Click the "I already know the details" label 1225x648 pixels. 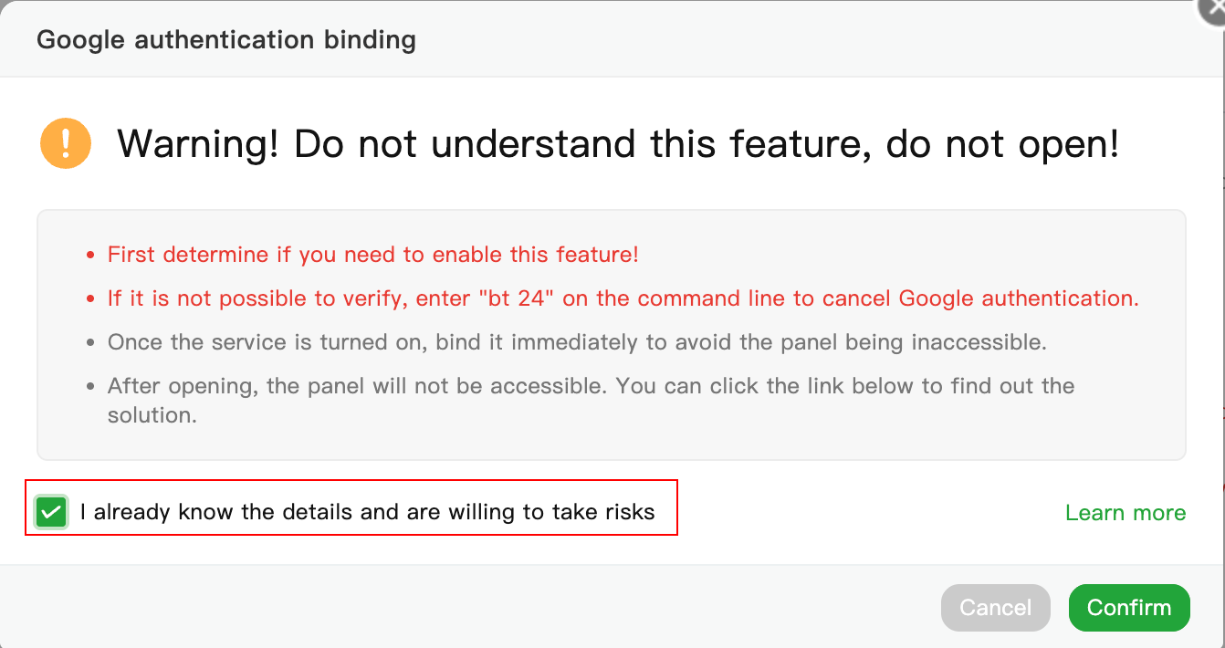click(x=367, y=512)
